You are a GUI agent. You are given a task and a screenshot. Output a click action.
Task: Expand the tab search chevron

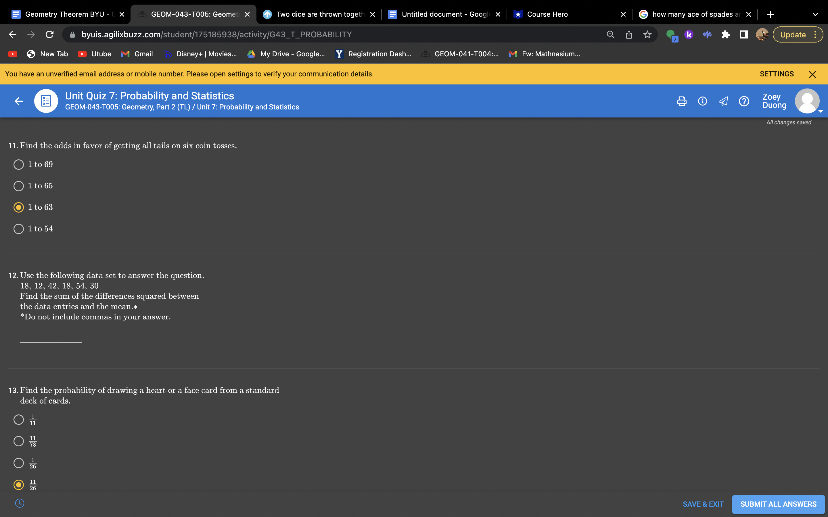[x=815, y=14]
